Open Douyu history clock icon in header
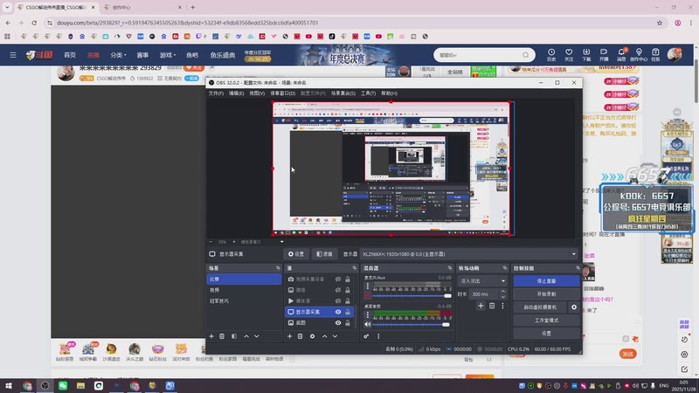 (x=551, y=55)
